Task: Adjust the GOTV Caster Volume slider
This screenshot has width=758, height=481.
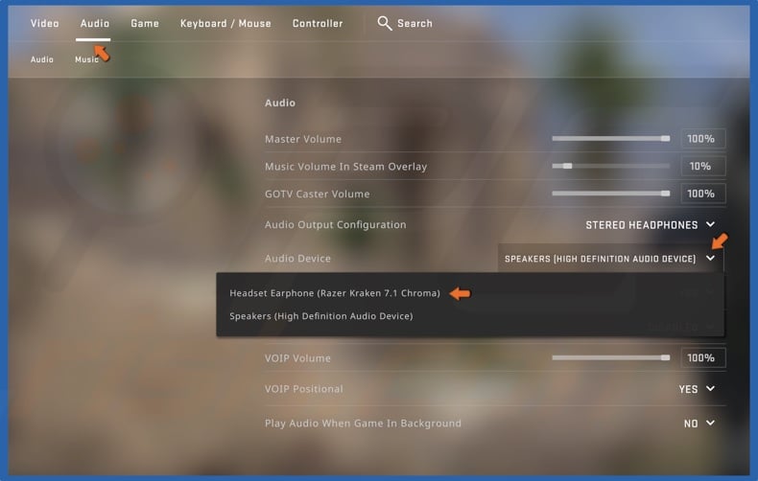Action: pos(611,194)
